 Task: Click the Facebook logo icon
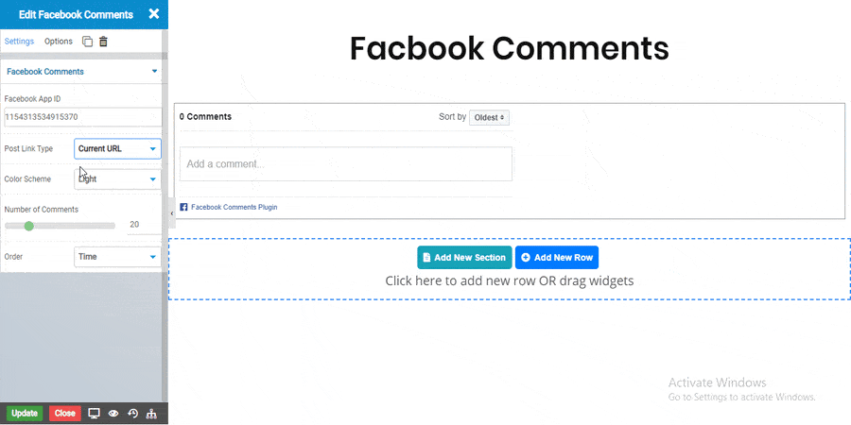tap(183, 207)
